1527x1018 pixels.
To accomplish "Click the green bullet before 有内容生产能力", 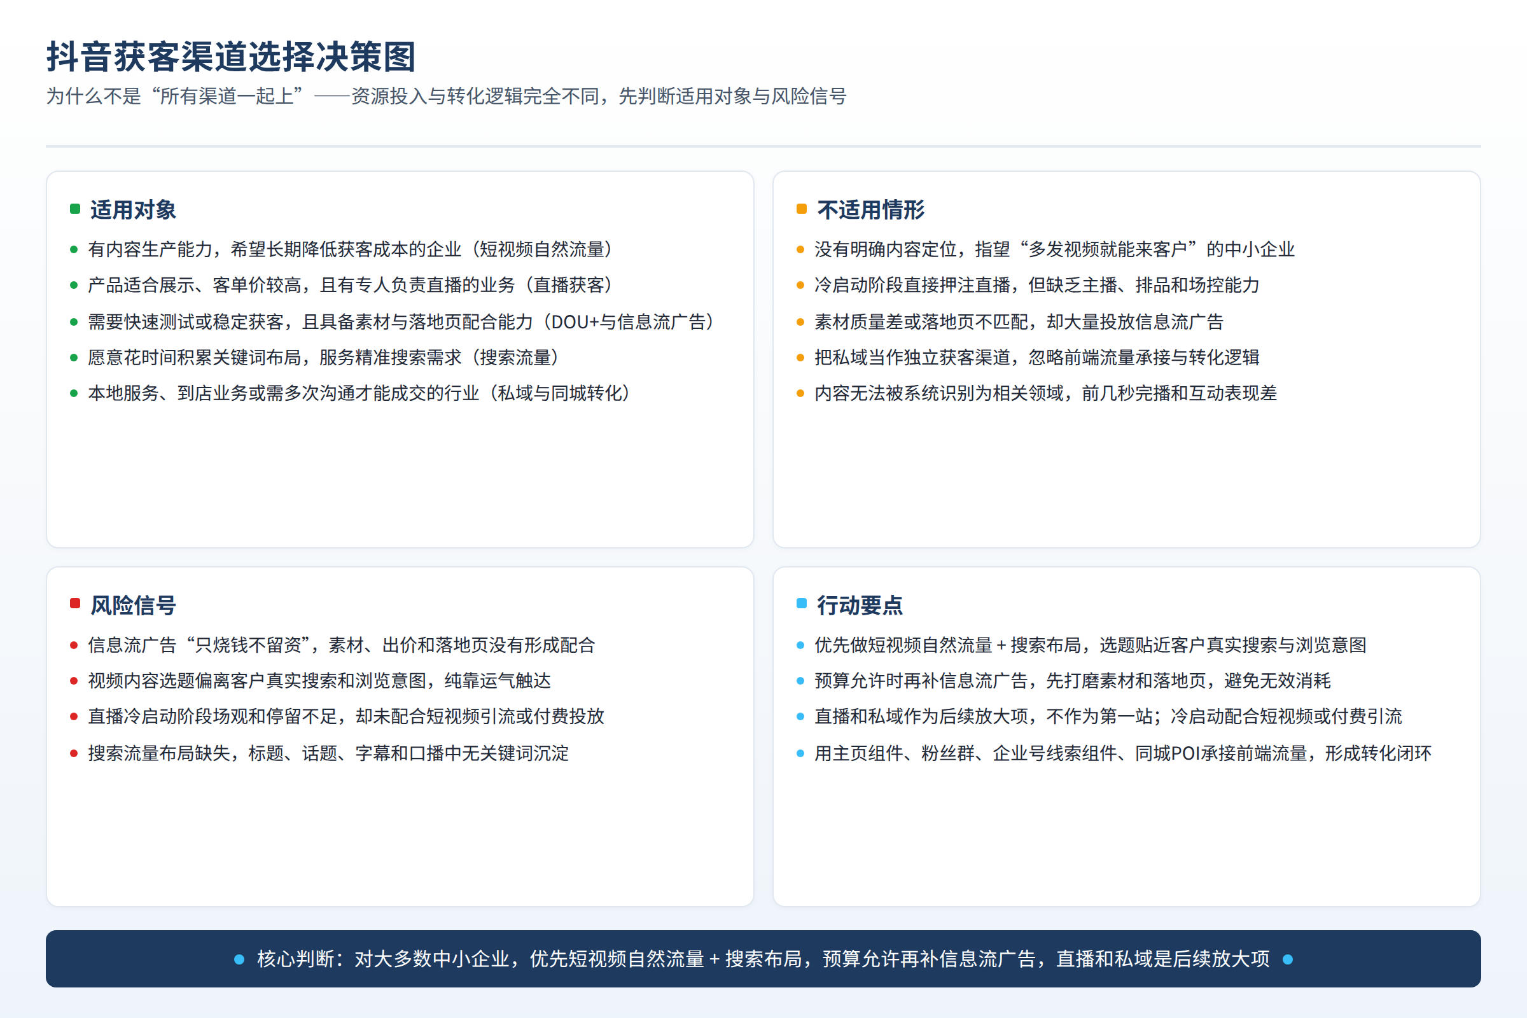I will pyautogui.click(x=74, y=249).
